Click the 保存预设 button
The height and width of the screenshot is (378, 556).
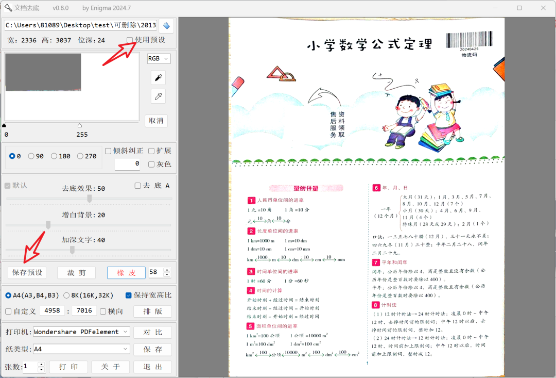[x=27, y=272]
